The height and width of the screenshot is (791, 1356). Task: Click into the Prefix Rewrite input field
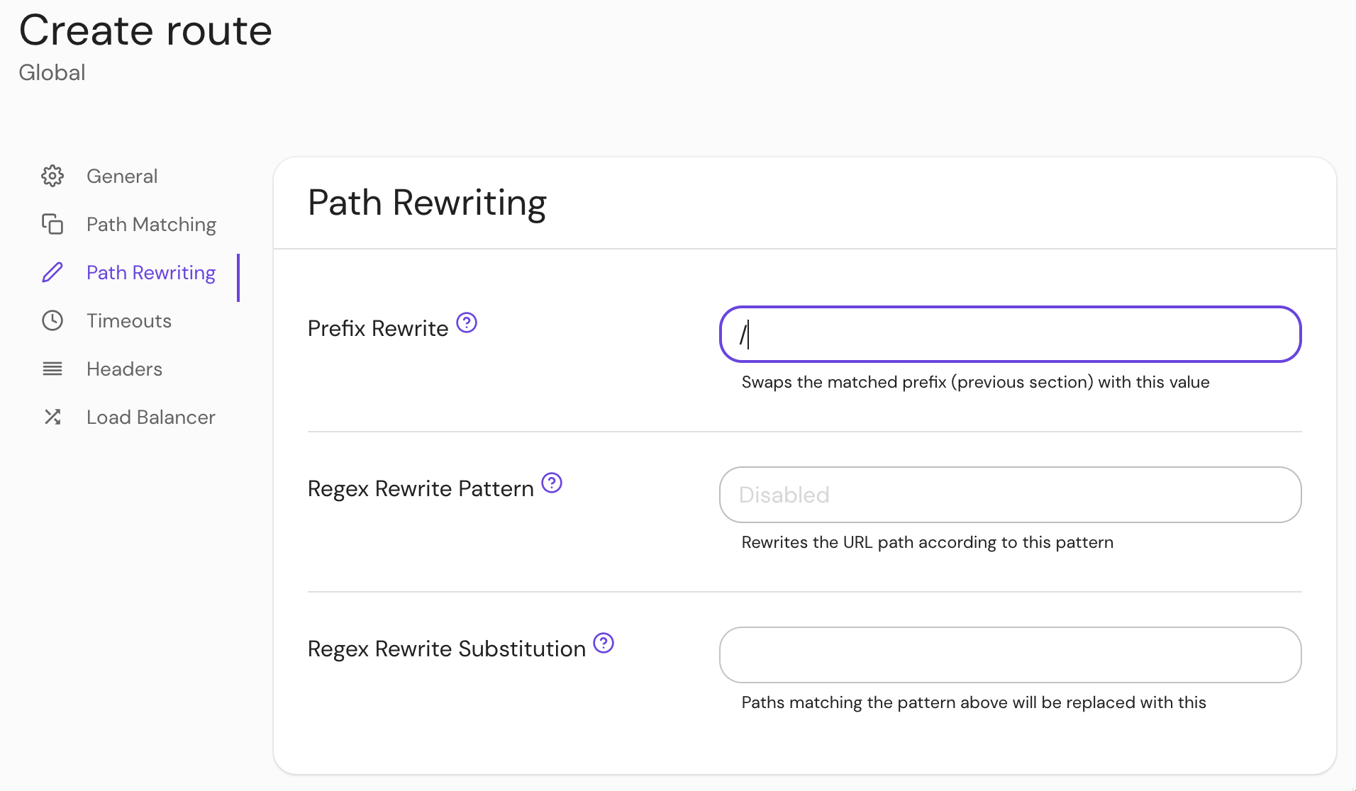pyautogui.click(x=1007, y=334)
